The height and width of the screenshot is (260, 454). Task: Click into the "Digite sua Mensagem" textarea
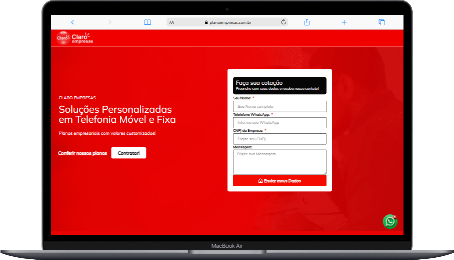[279, 161]
